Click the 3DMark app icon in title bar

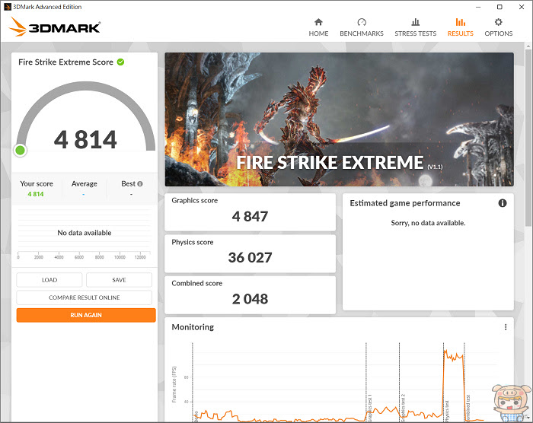(x=8, y=7)
